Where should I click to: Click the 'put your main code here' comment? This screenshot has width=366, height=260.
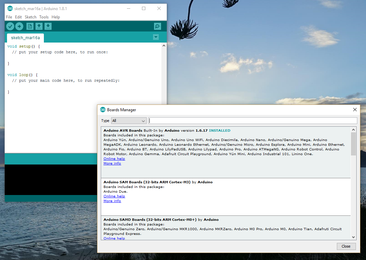coord(66,81)
